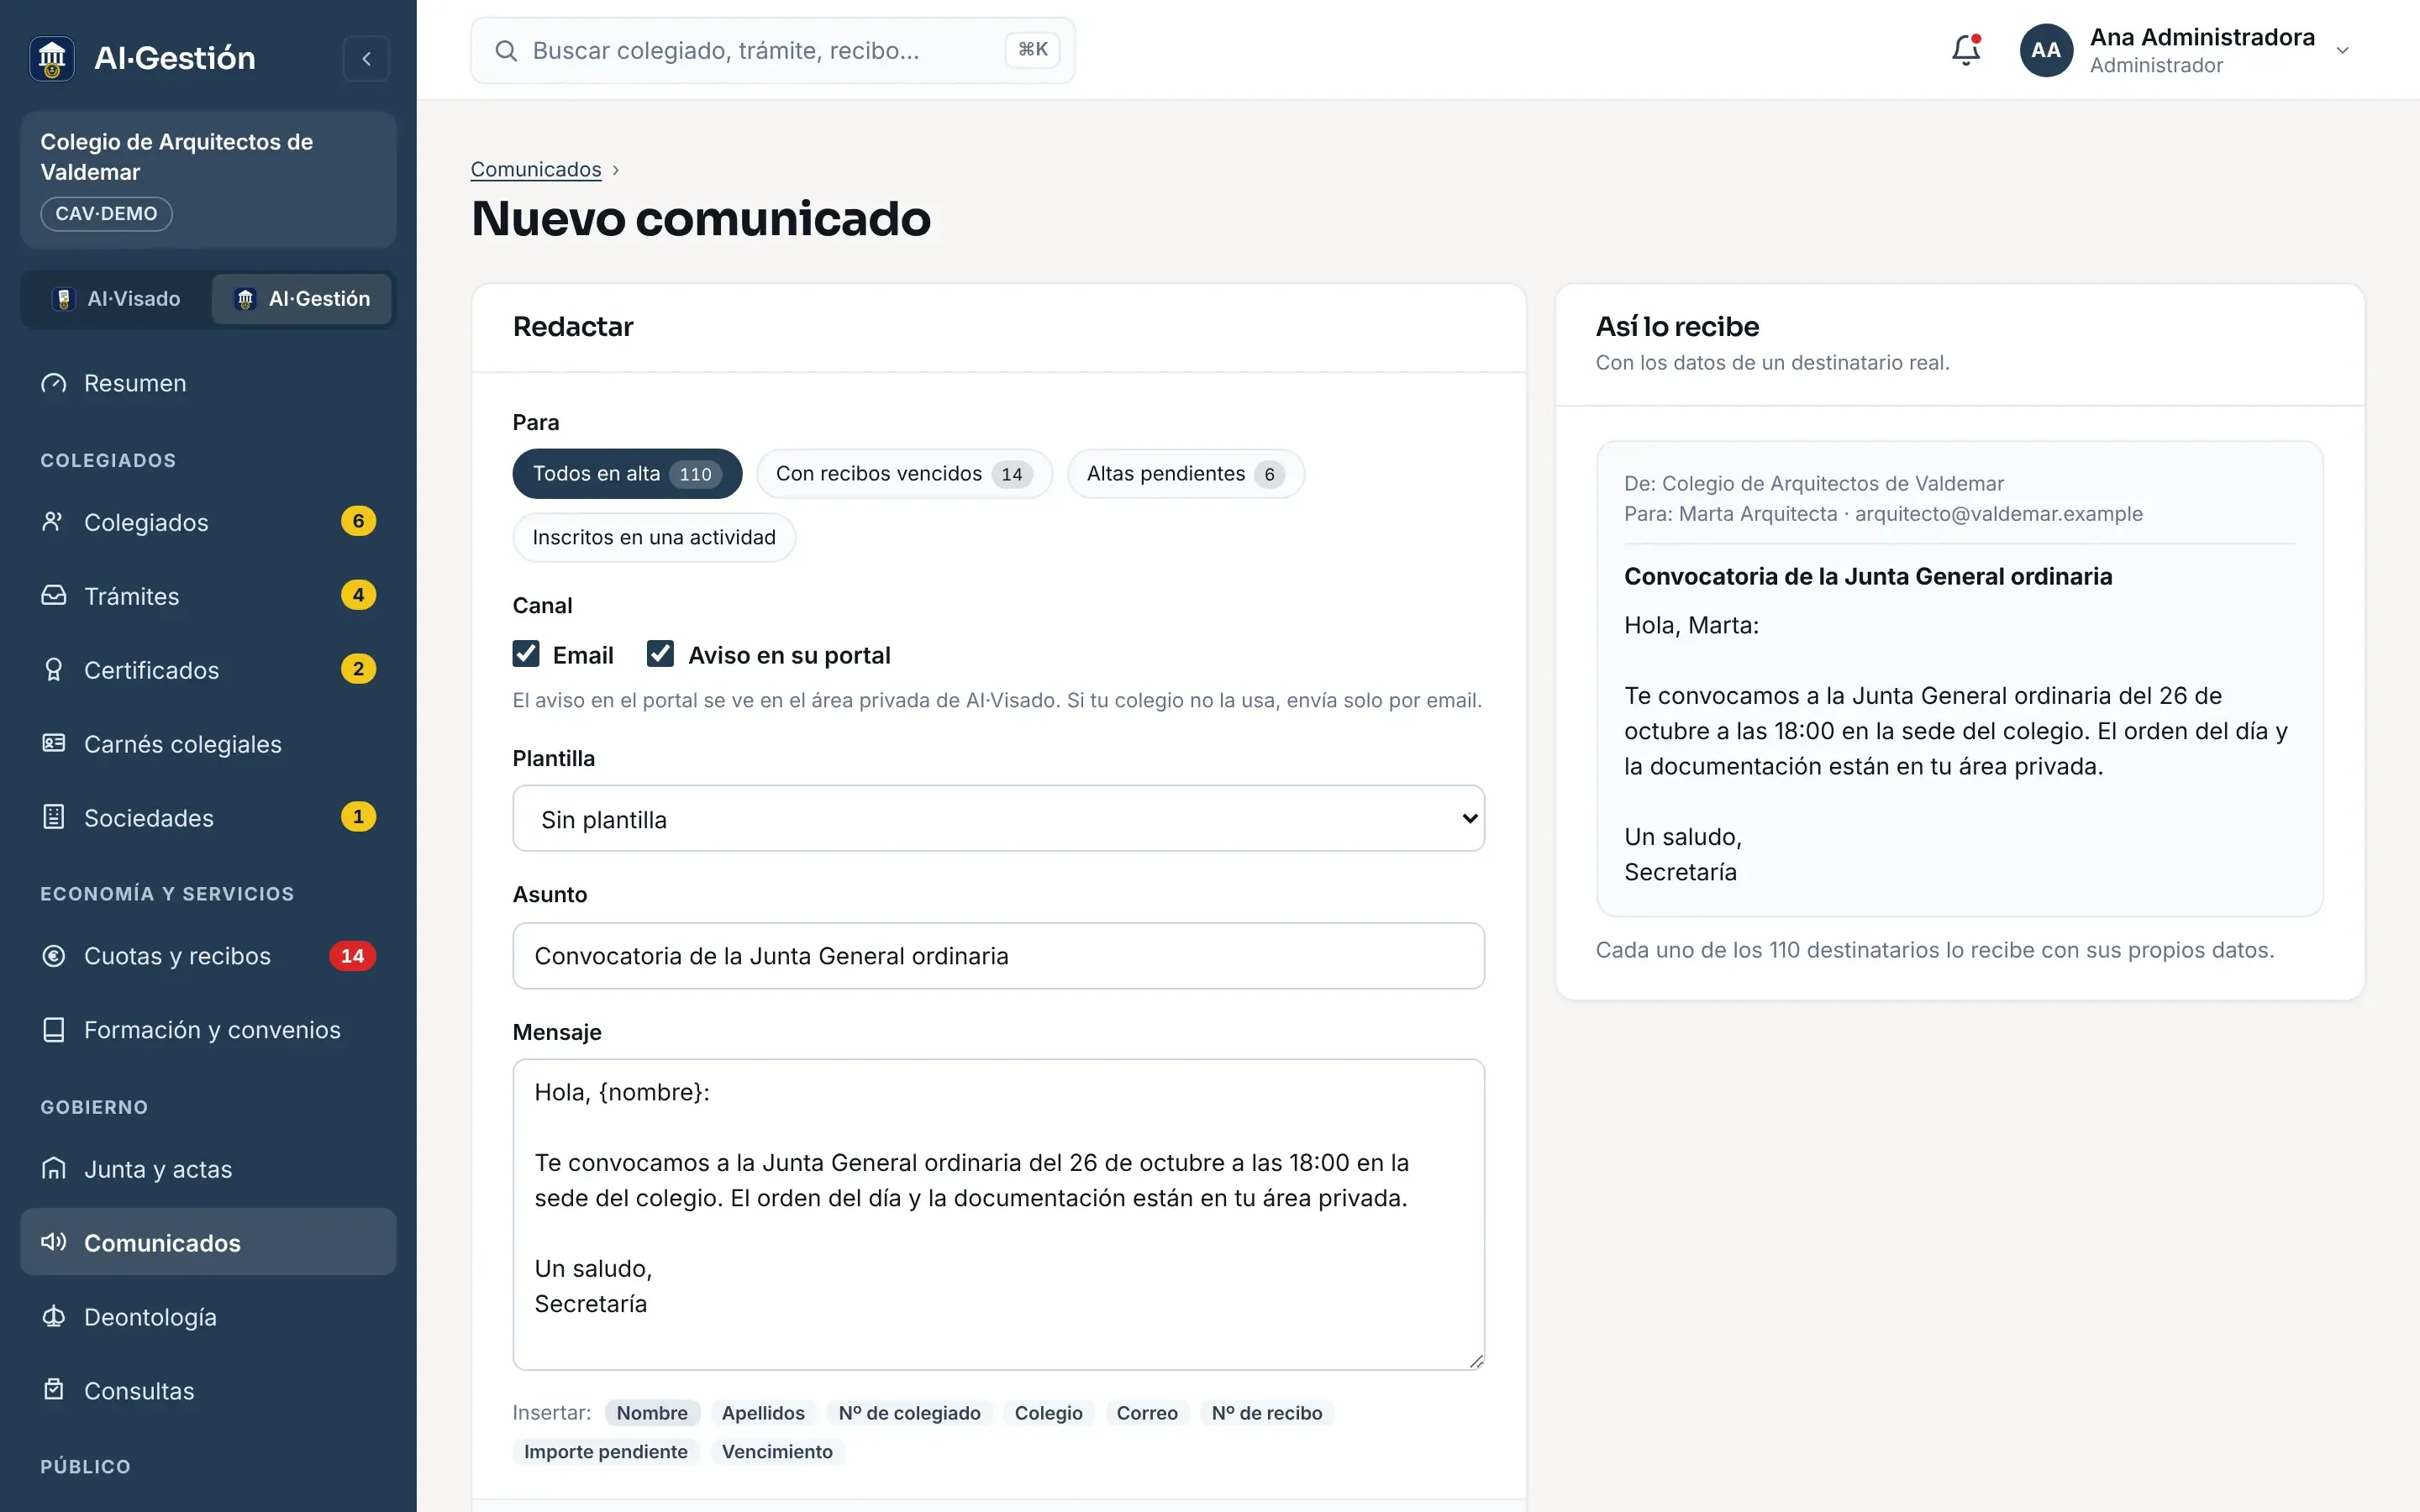
Task: Collapse the sidebar with the chevron button
Action: tap(366, 58)
